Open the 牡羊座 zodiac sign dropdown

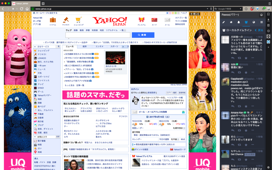(178, 139)
